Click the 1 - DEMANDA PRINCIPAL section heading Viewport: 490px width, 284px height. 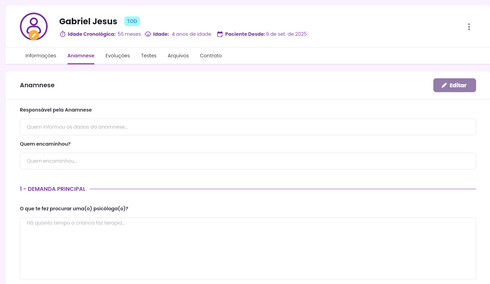click(53, 189)
